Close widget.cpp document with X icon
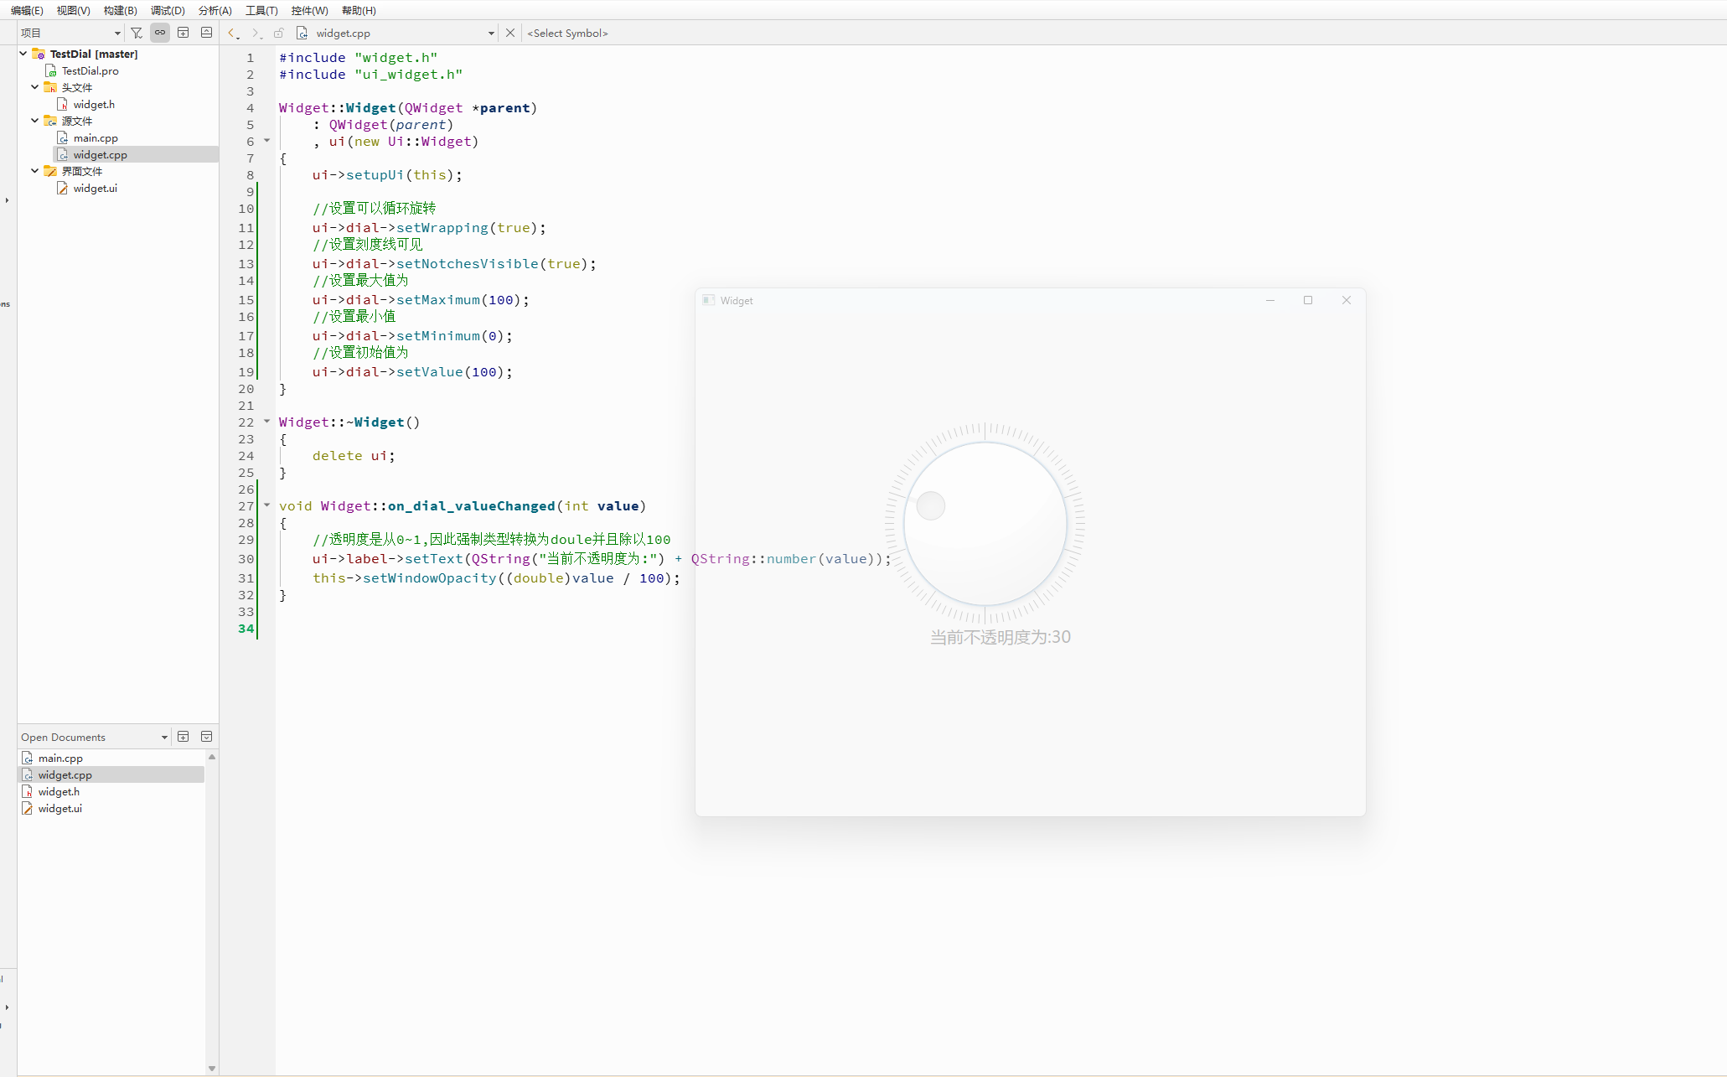This screenshot has height=1077, width=1727. pyautogui.click(x=510, y=33)
